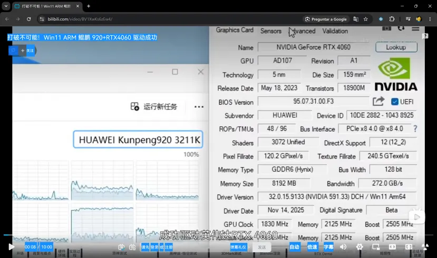Go forward in browser history
437x258 pixels.
pyautogui.click(x=18, y=19)
